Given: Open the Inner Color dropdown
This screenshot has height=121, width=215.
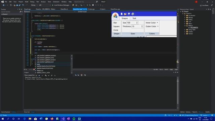Looking at the screenshot, I should coord(152,23).
